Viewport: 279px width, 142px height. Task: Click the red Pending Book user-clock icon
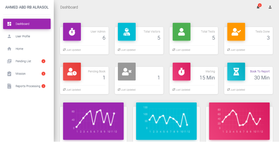72,71
